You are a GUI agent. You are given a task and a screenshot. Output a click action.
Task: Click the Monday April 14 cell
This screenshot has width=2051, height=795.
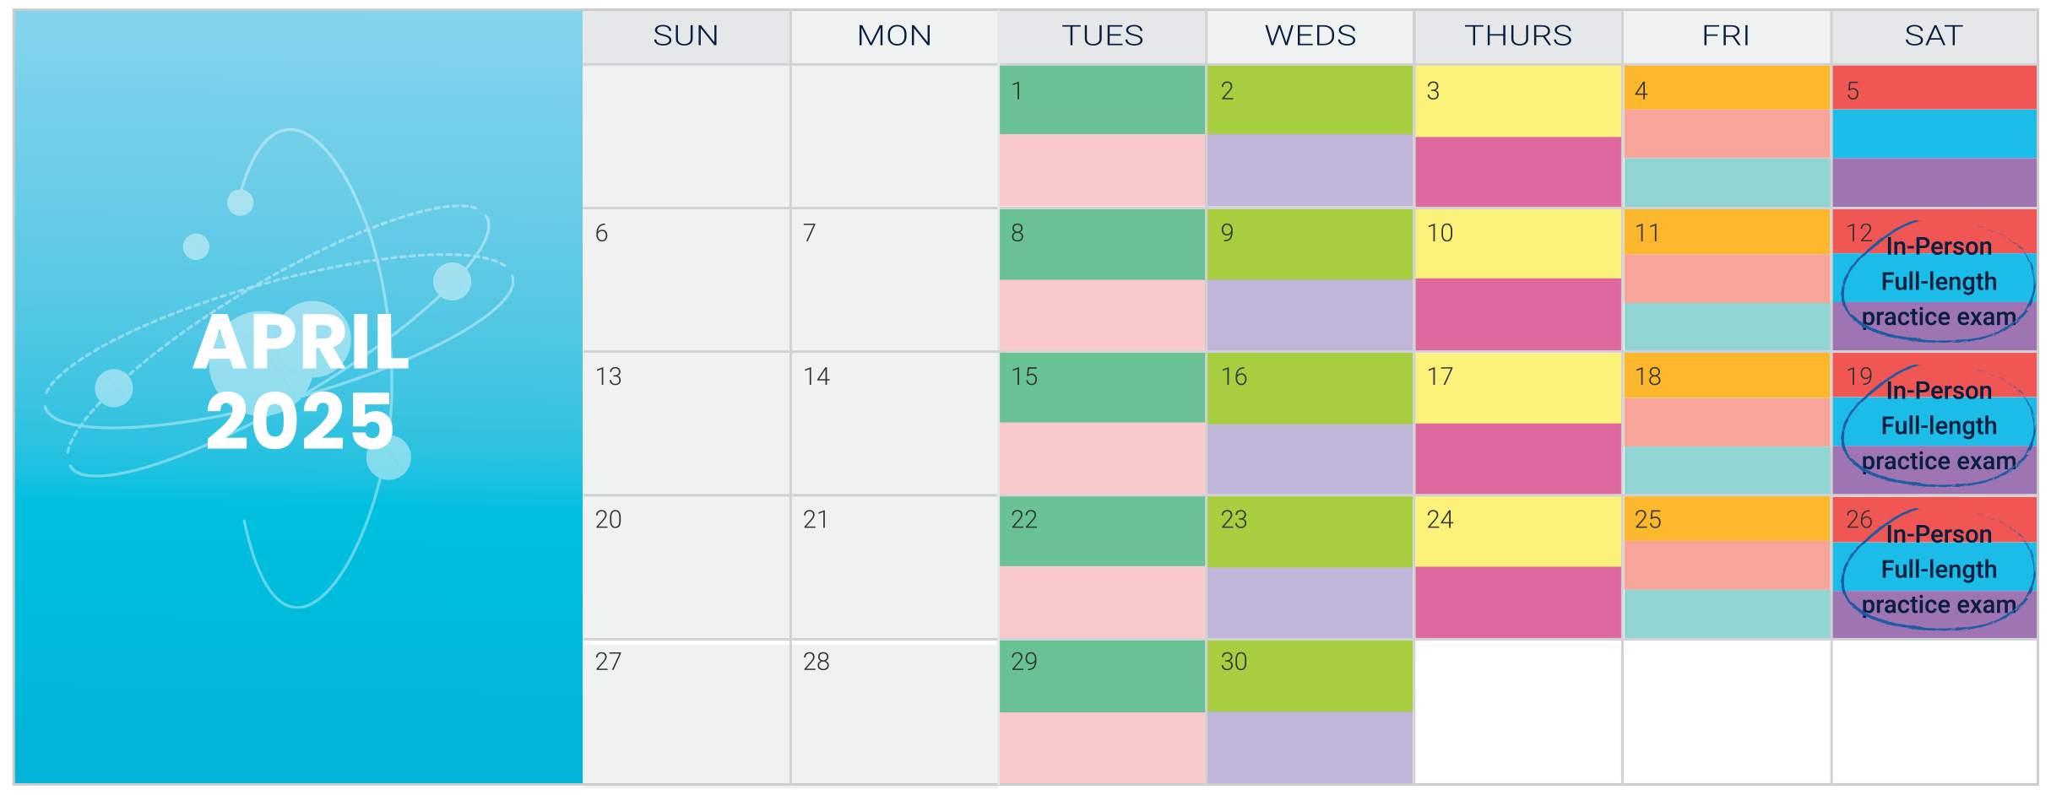coord(894,424)
